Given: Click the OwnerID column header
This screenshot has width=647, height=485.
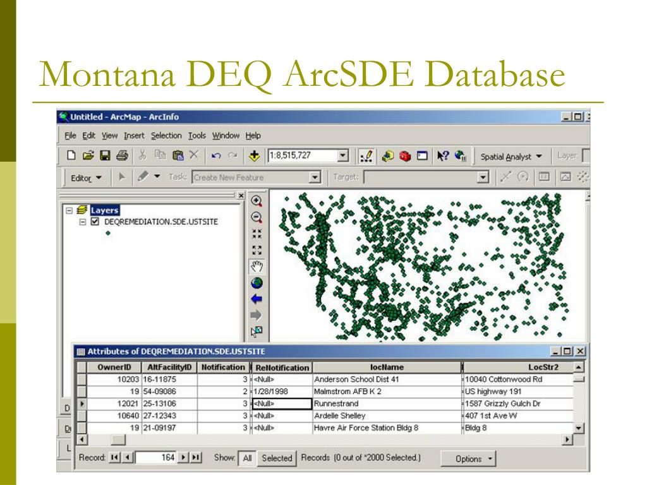Looking at the screenshot, I should click(114, 368).
